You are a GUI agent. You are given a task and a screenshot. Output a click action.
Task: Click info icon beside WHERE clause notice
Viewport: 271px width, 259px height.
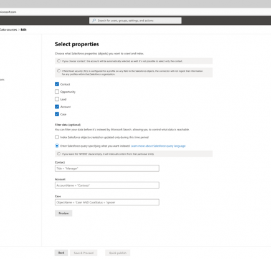[x=59, y=154]
